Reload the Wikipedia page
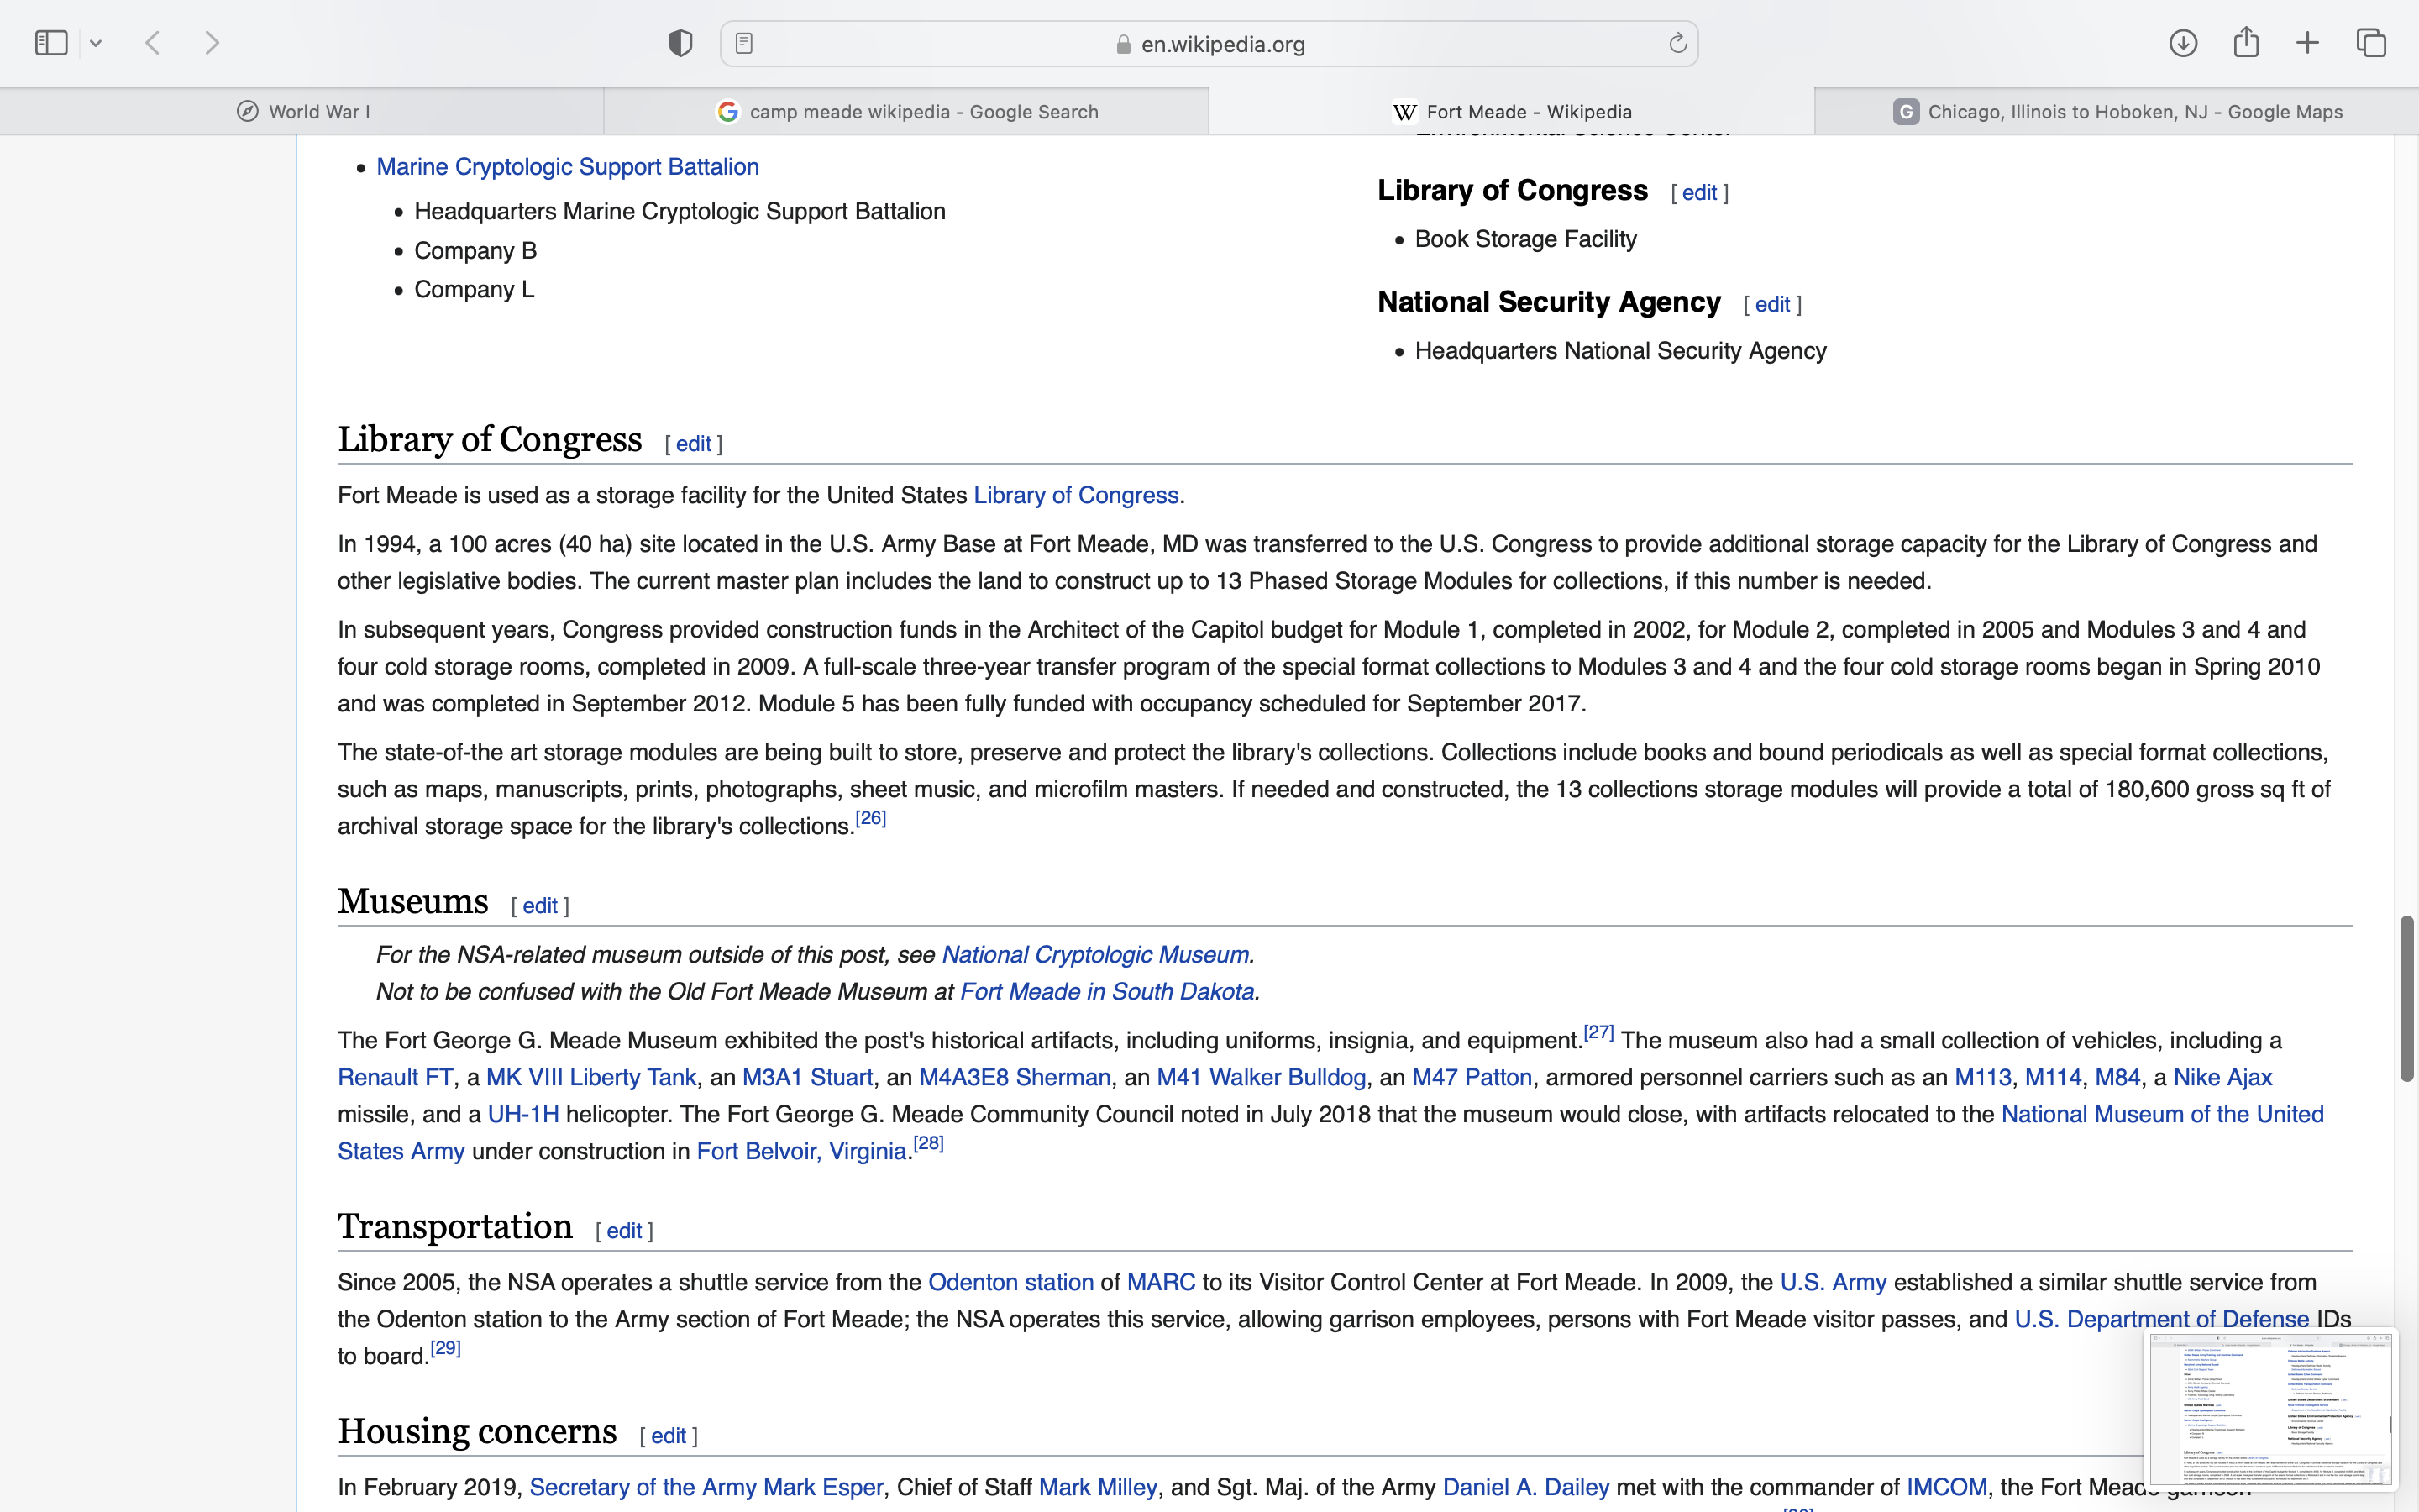 pos(1677,43)
